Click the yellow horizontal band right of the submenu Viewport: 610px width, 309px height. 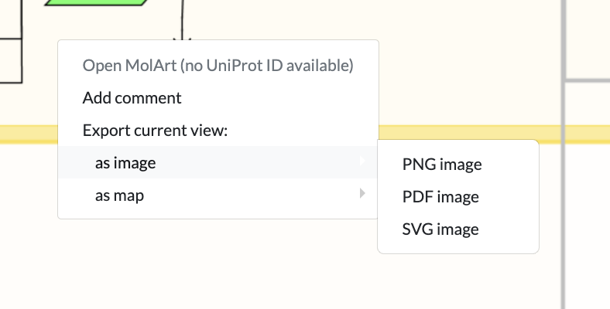[x=548, y=134]
